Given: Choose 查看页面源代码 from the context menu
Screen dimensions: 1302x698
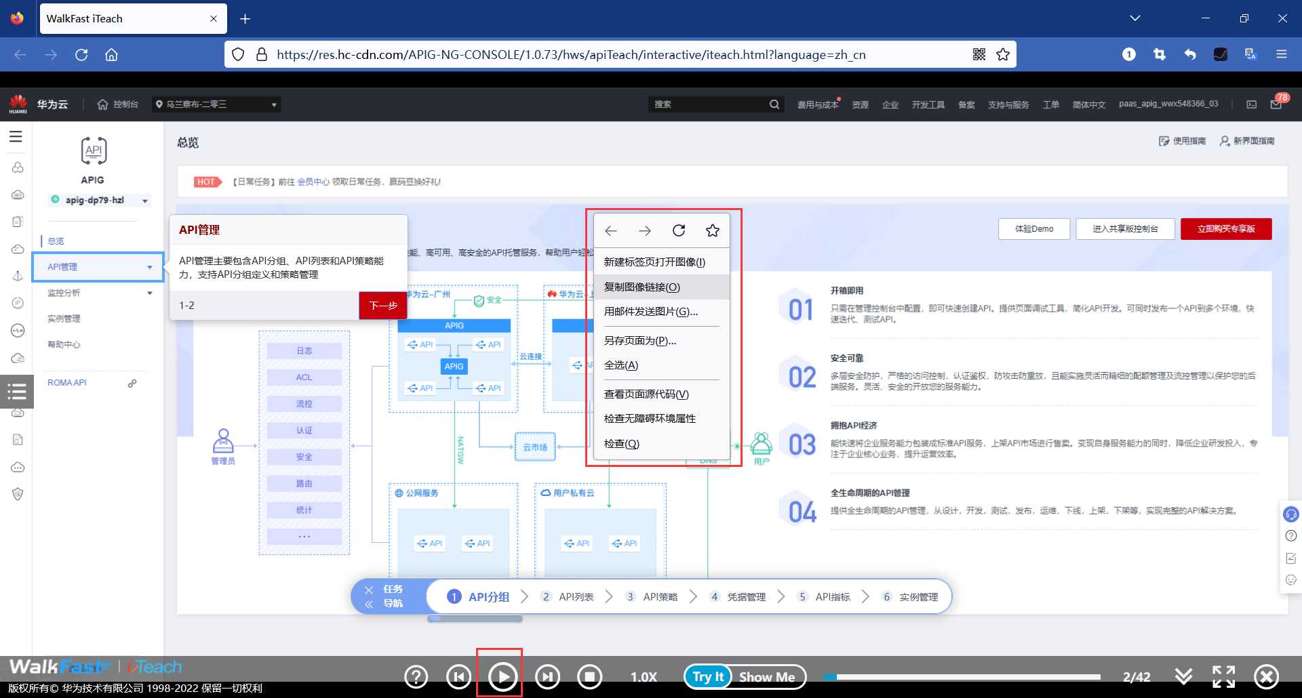Looking at the screenshot, I should point(661,394).
